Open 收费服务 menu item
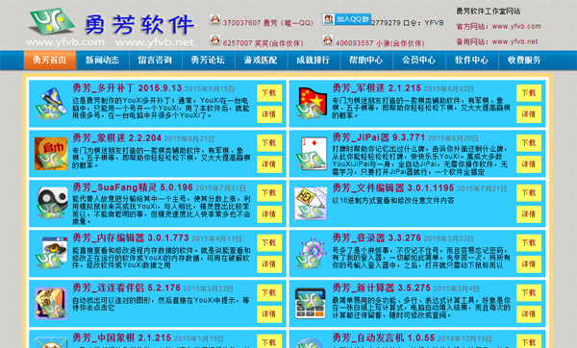This screenshot has height=348, width=577. point(524,60)
